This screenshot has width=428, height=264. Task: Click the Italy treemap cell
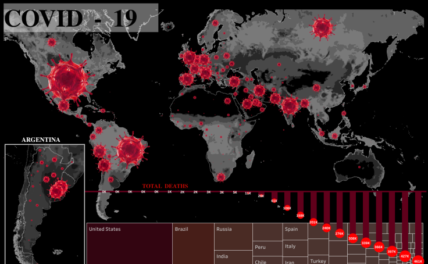(x=295, y=248)
